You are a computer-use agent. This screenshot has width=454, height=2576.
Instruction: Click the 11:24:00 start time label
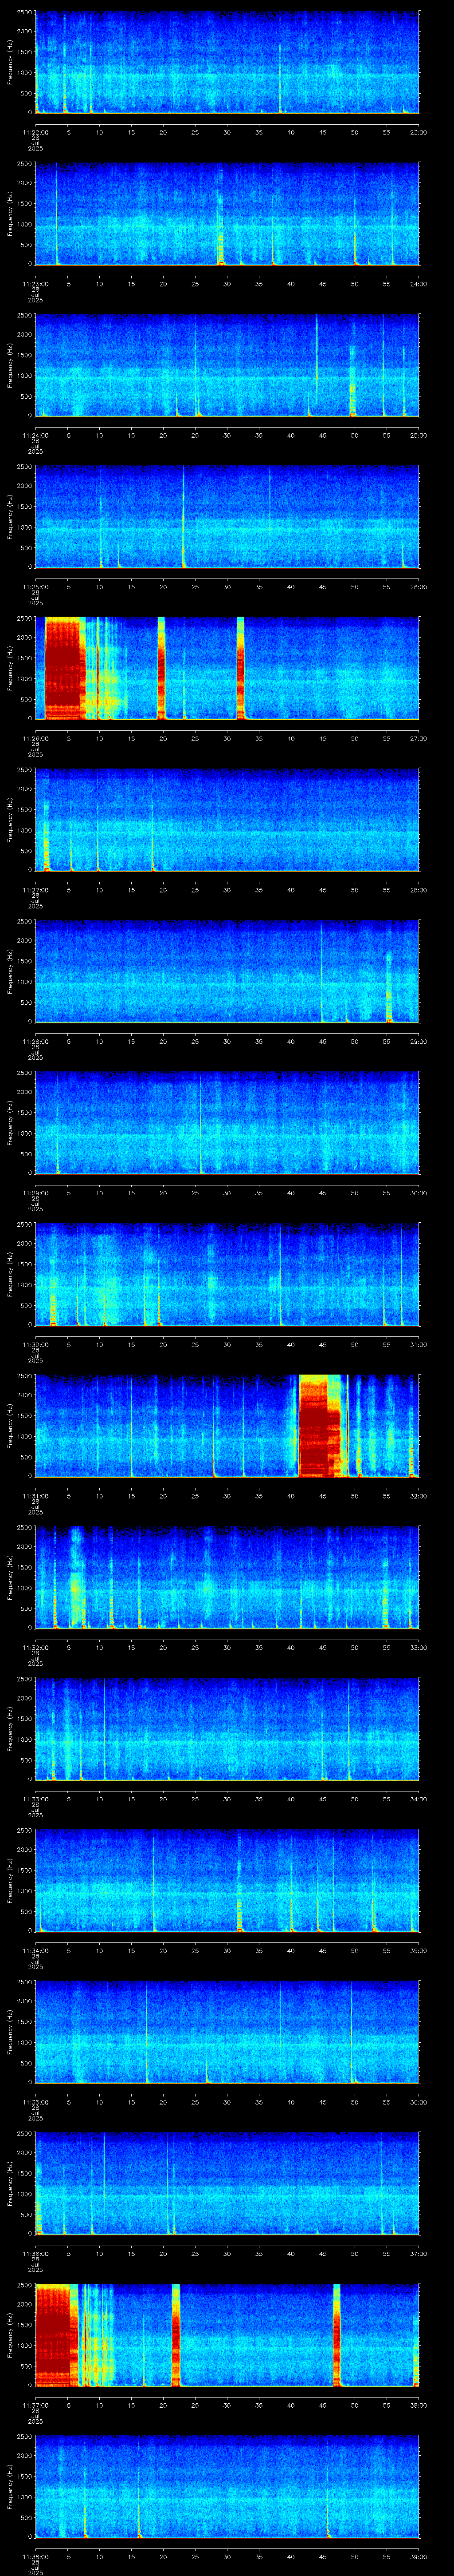(35, 435)
